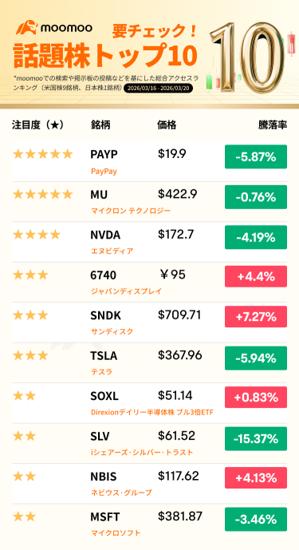The height and width of the screenshot is (550, 299).
Task: Click the three-star rating beside 6740
Action: point(30,275)
